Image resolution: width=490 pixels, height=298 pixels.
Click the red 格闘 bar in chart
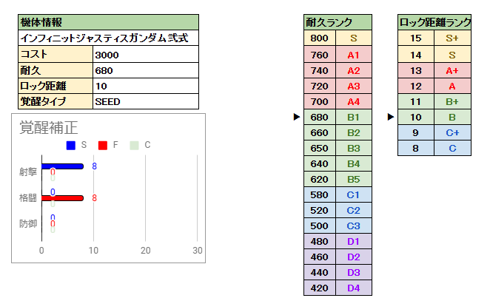tap(62, 198)
